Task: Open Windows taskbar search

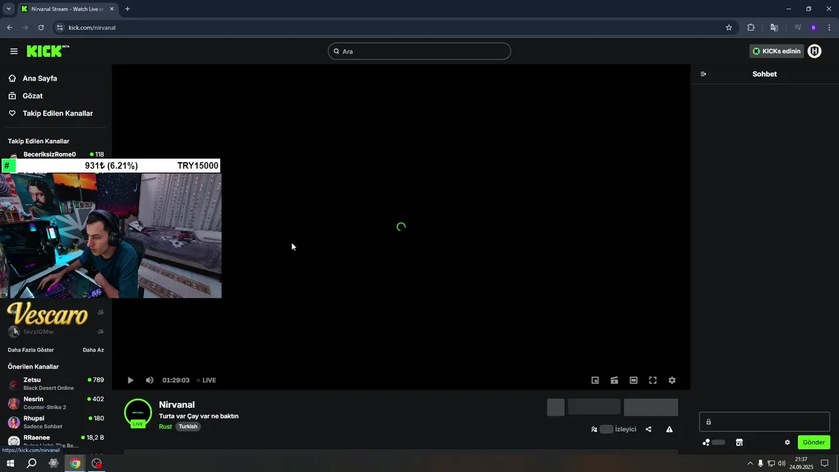Action: click(x=31, y=463)
